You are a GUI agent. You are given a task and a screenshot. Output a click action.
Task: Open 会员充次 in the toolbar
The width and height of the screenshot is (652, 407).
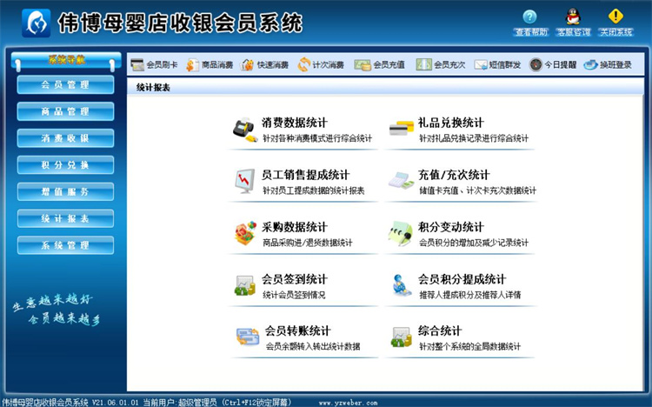pos(441,65)
